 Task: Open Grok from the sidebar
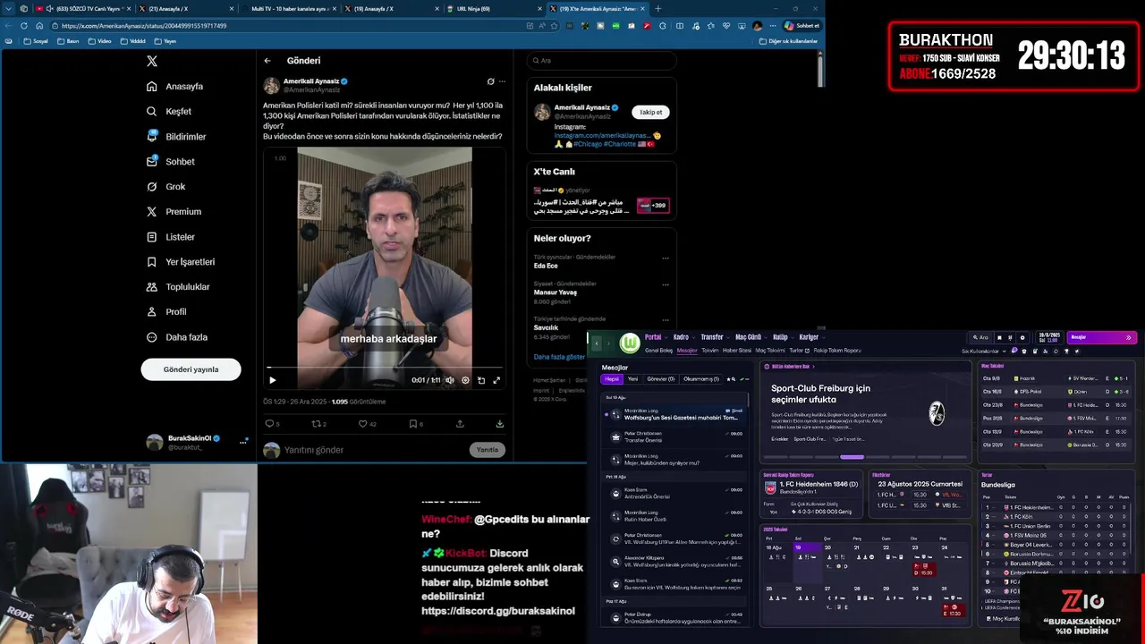(x=165, y=187)
